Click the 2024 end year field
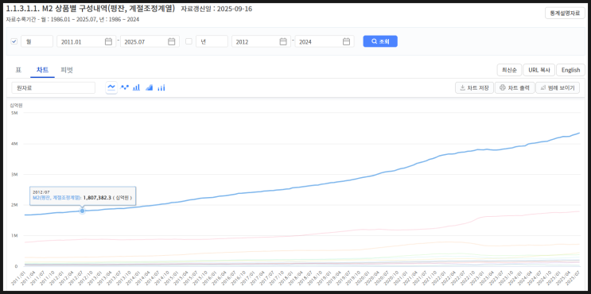 [325, 41]
